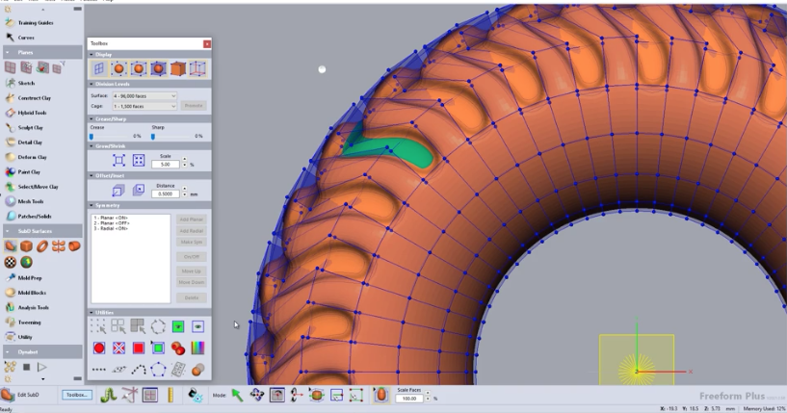Click the overlapping spheres utility icon
The width and height of the screenshot is (787, 413).
(197, 370)
